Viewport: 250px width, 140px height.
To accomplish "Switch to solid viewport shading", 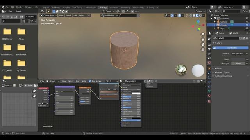I will point(194,16).
